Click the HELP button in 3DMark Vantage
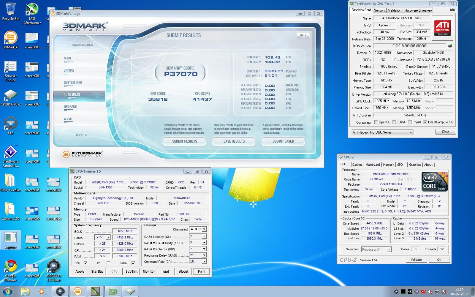Viewport: 475px width, 297px height. [303, 35]
